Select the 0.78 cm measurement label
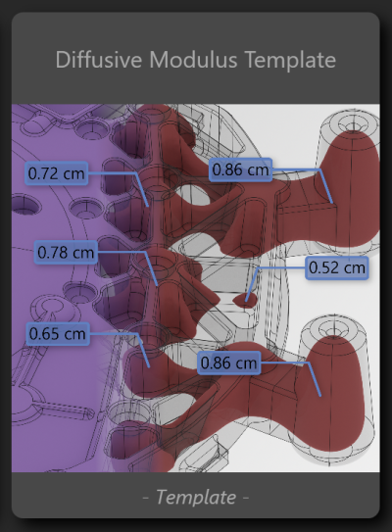This screenshot has height=532, width=392. click(x=66, y=252)
